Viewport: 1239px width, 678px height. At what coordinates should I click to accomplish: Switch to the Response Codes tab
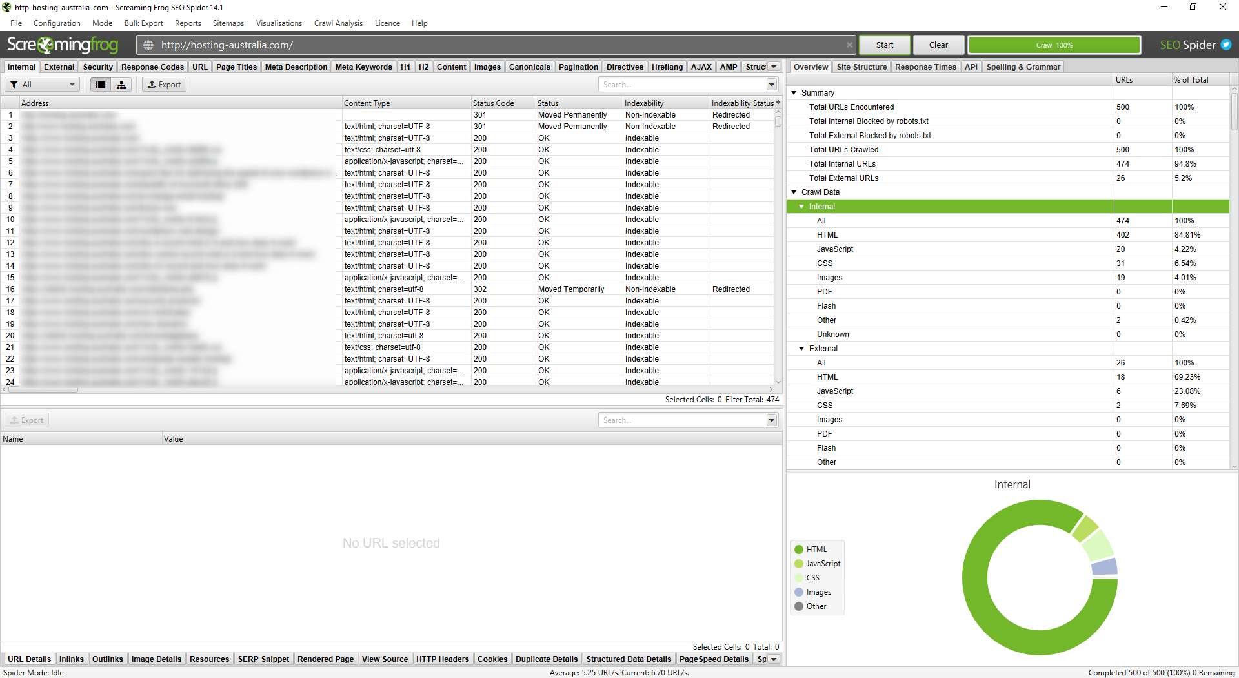coord(152,67)
